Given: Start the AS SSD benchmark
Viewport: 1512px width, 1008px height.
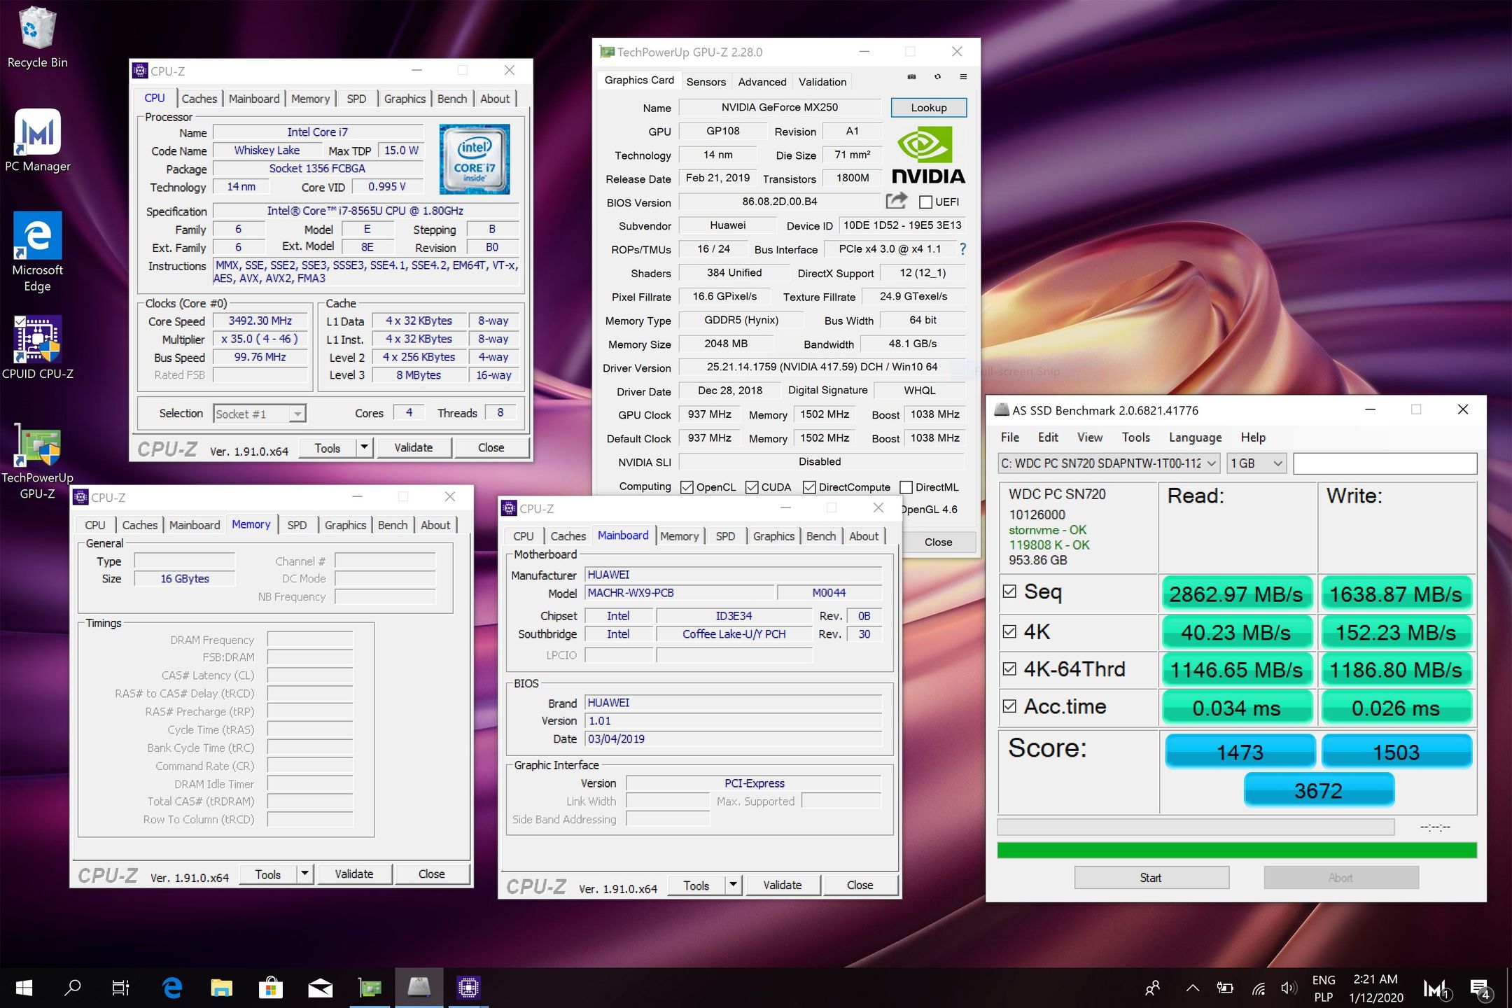Looking at the screenshot, I should click(x=1151, y=878).
